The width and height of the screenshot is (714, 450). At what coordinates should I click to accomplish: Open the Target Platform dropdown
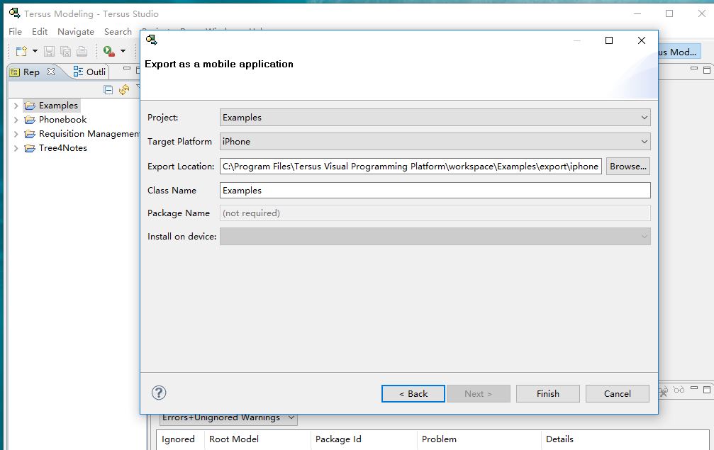(x=435, y=142)
